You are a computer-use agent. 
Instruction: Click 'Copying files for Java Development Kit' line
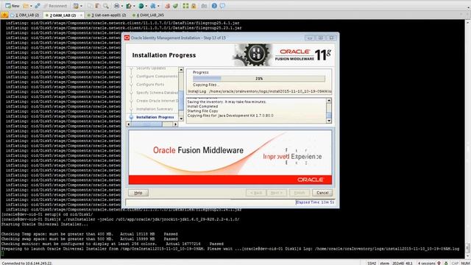pyautogui.click(x=230, y=116)
